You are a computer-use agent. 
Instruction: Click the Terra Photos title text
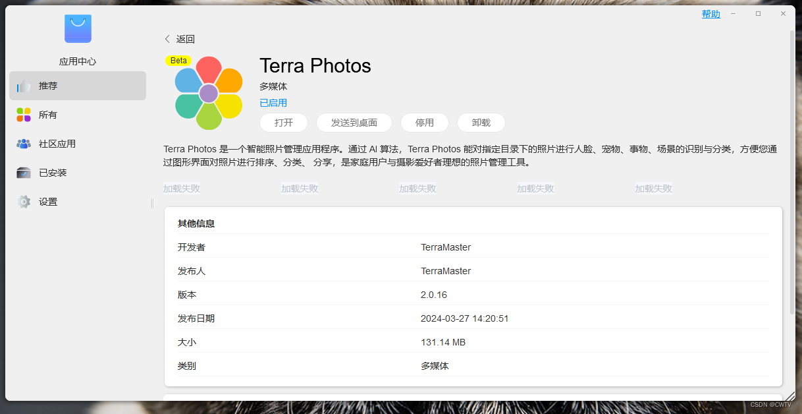[315, 66]
